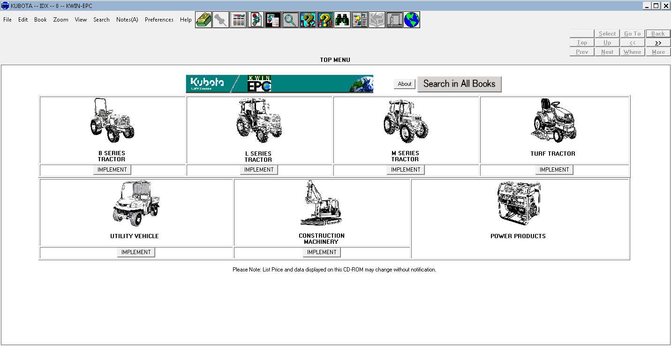Click the TOP MENU heading
This screenshot has height=346, width=671.
335,60
